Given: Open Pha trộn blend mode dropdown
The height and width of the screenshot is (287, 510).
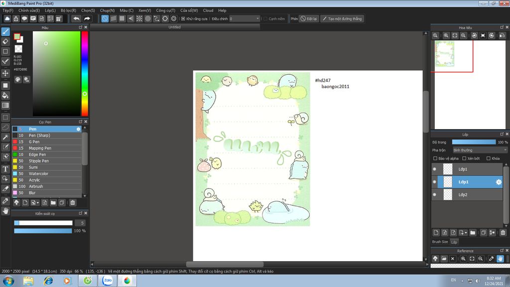Looking at the screenshot, I should (480, 150).
